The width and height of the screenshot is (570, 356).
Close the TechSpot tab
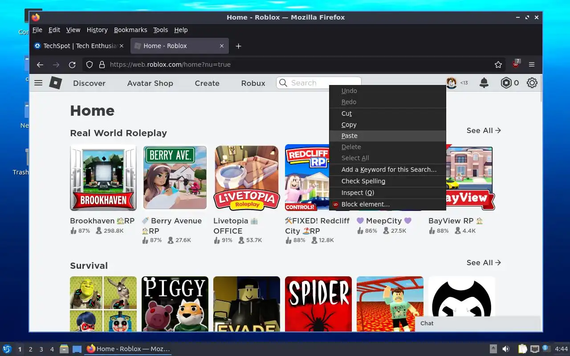[x=122, y=46]
